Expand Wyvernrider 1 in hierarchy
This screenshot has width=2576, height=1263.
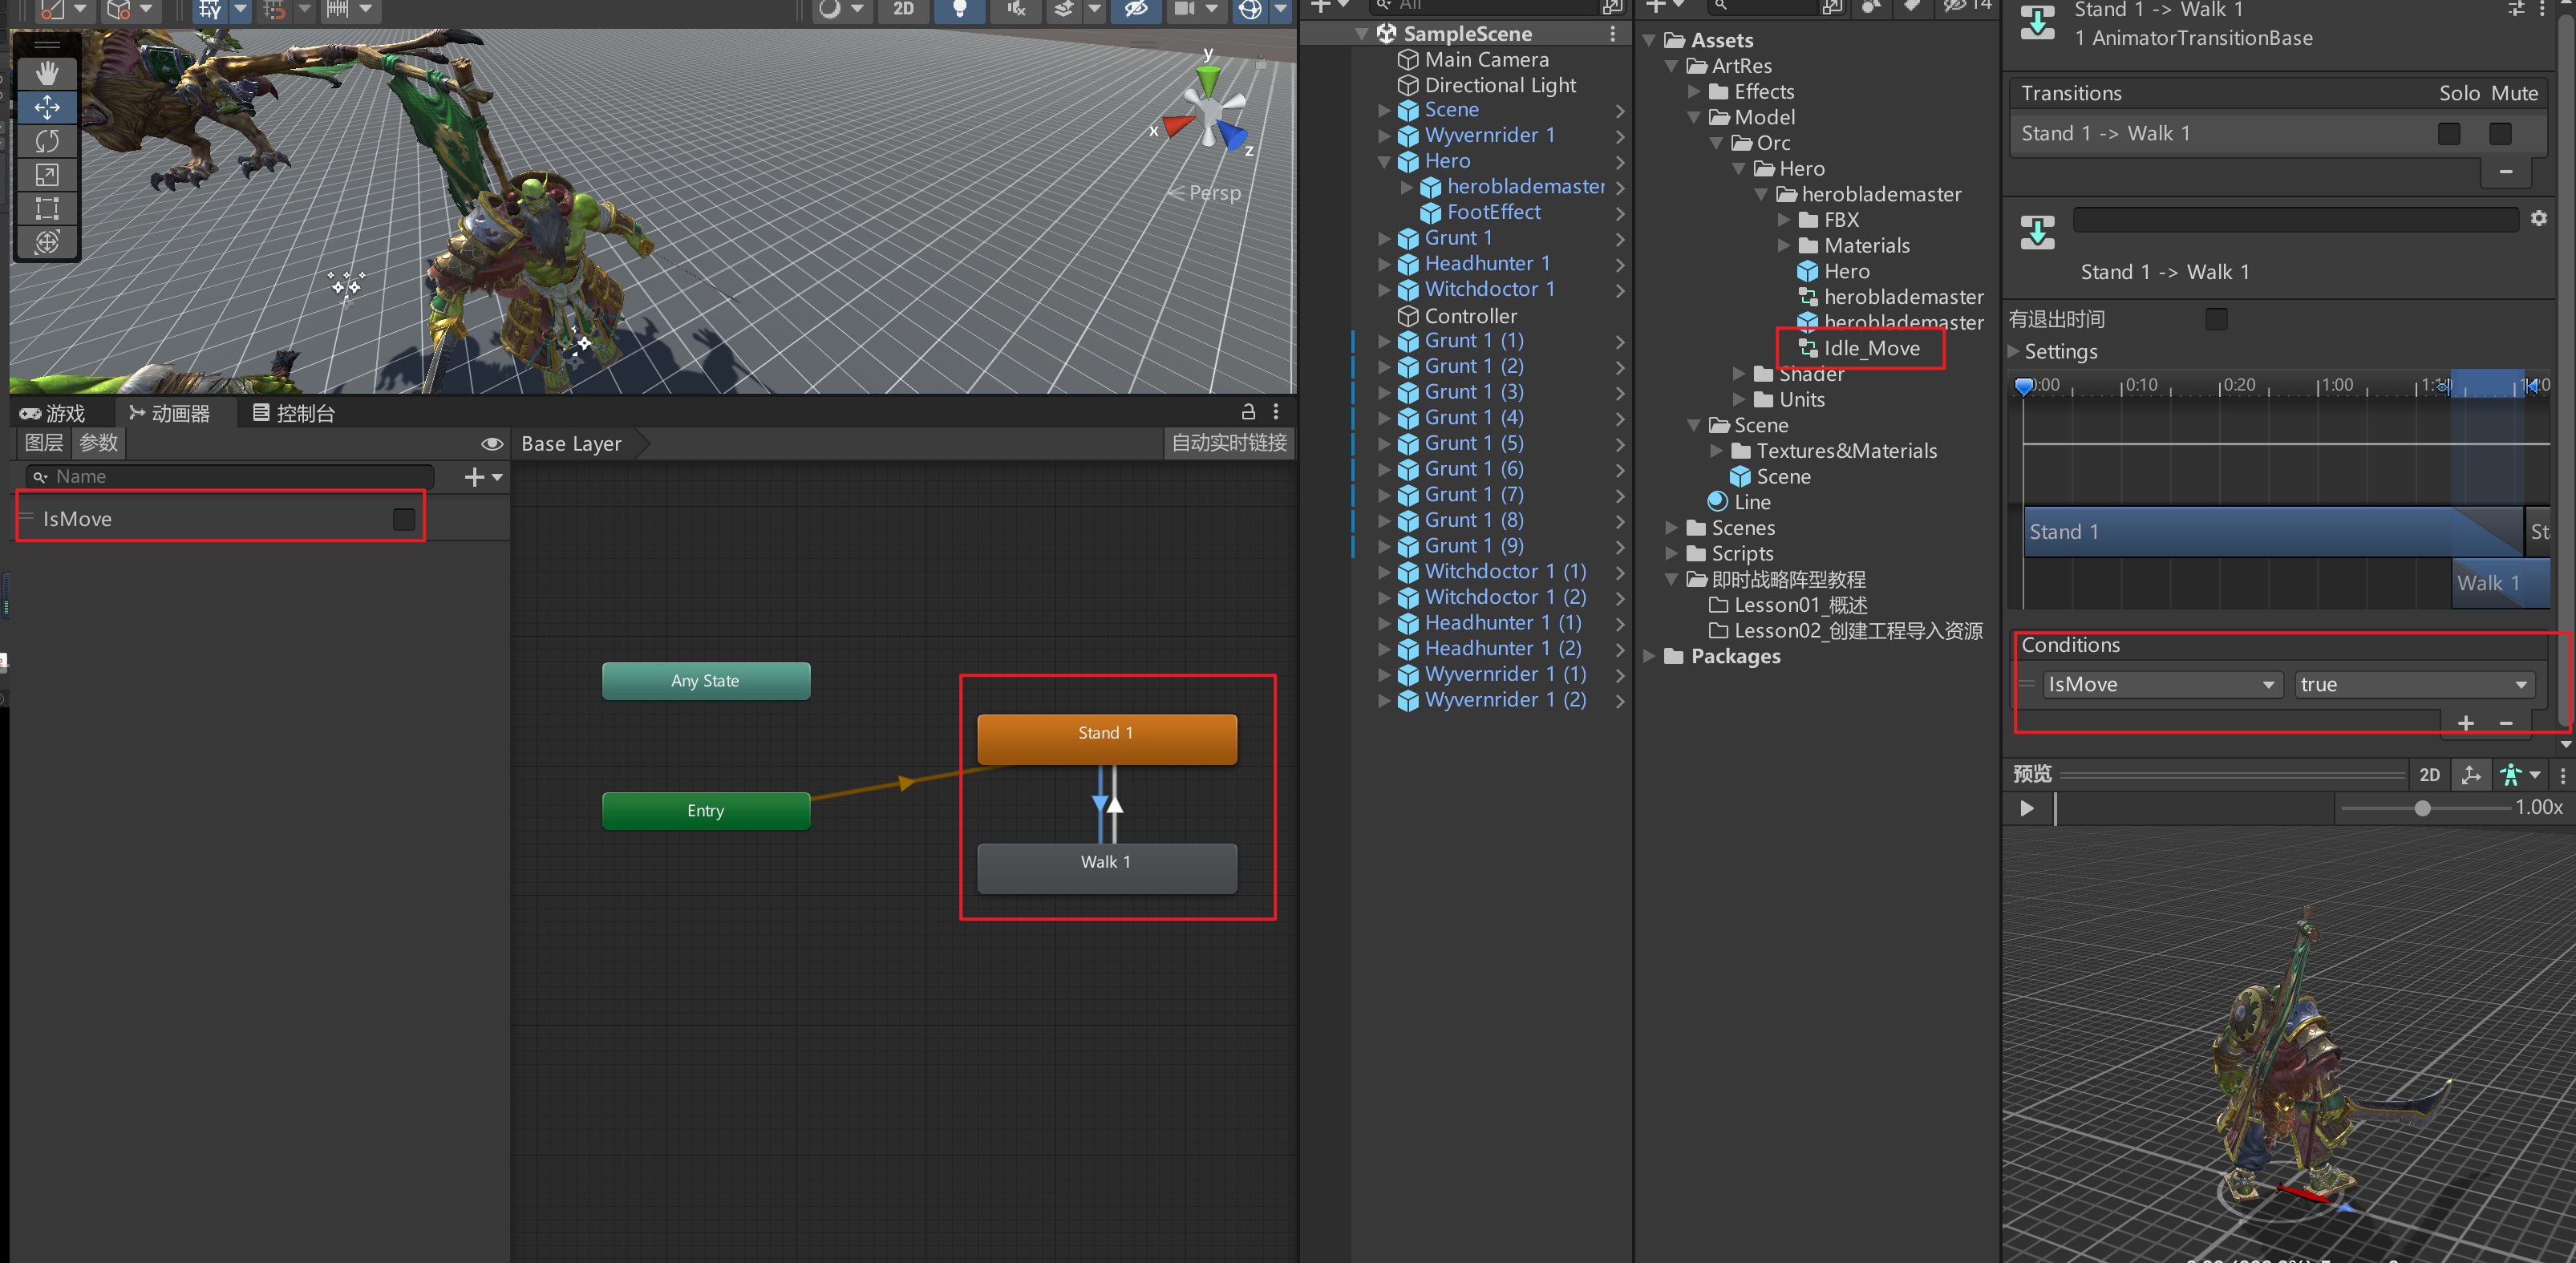1384,136
